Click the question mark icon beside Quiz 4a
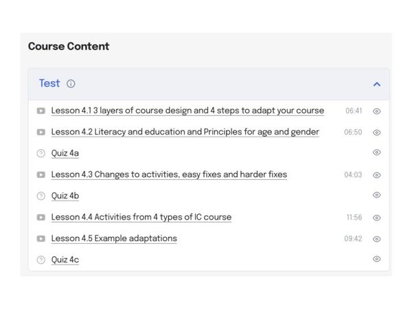Image resolution: width=412 pixels, height=309 pixels. [x=41, y=153]
